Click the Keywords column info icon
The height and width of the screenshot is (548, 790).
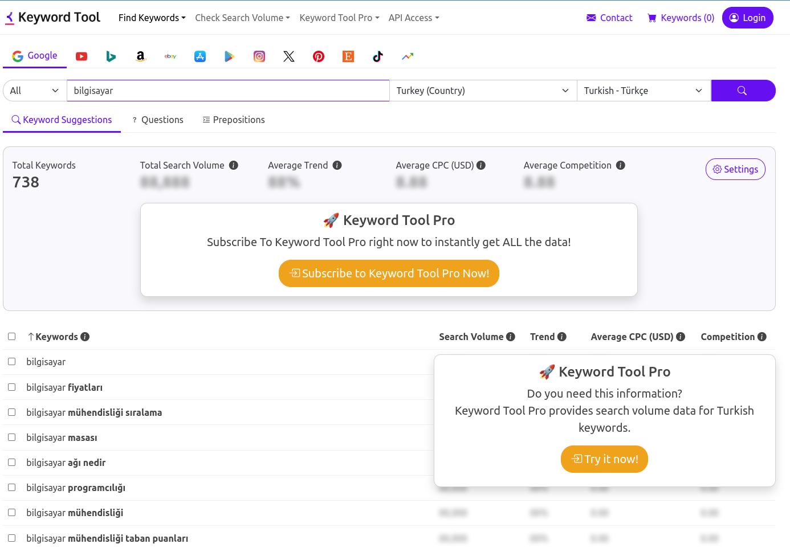tap(85, 337)
